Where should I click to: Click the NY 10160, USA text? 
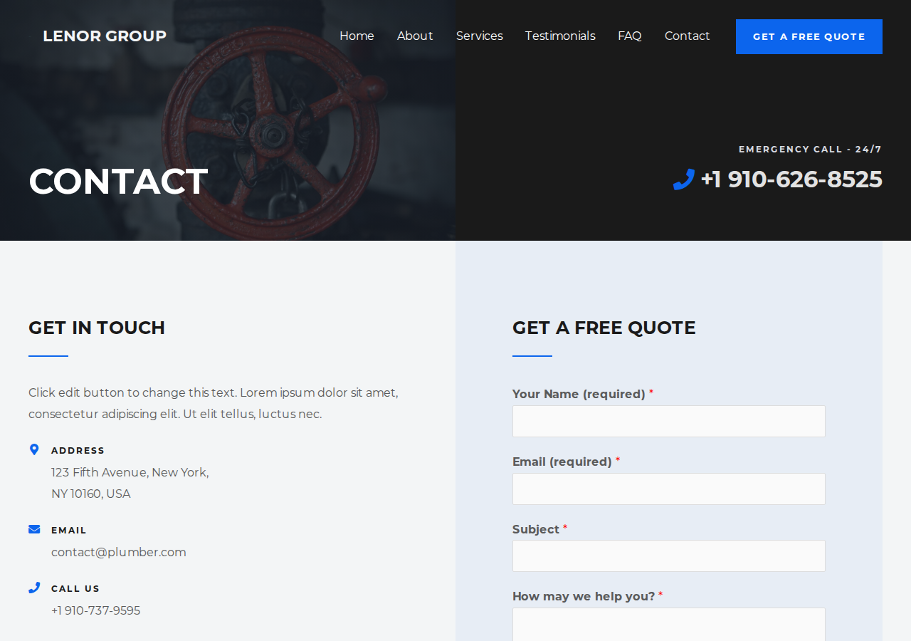[x=91, y=494]
